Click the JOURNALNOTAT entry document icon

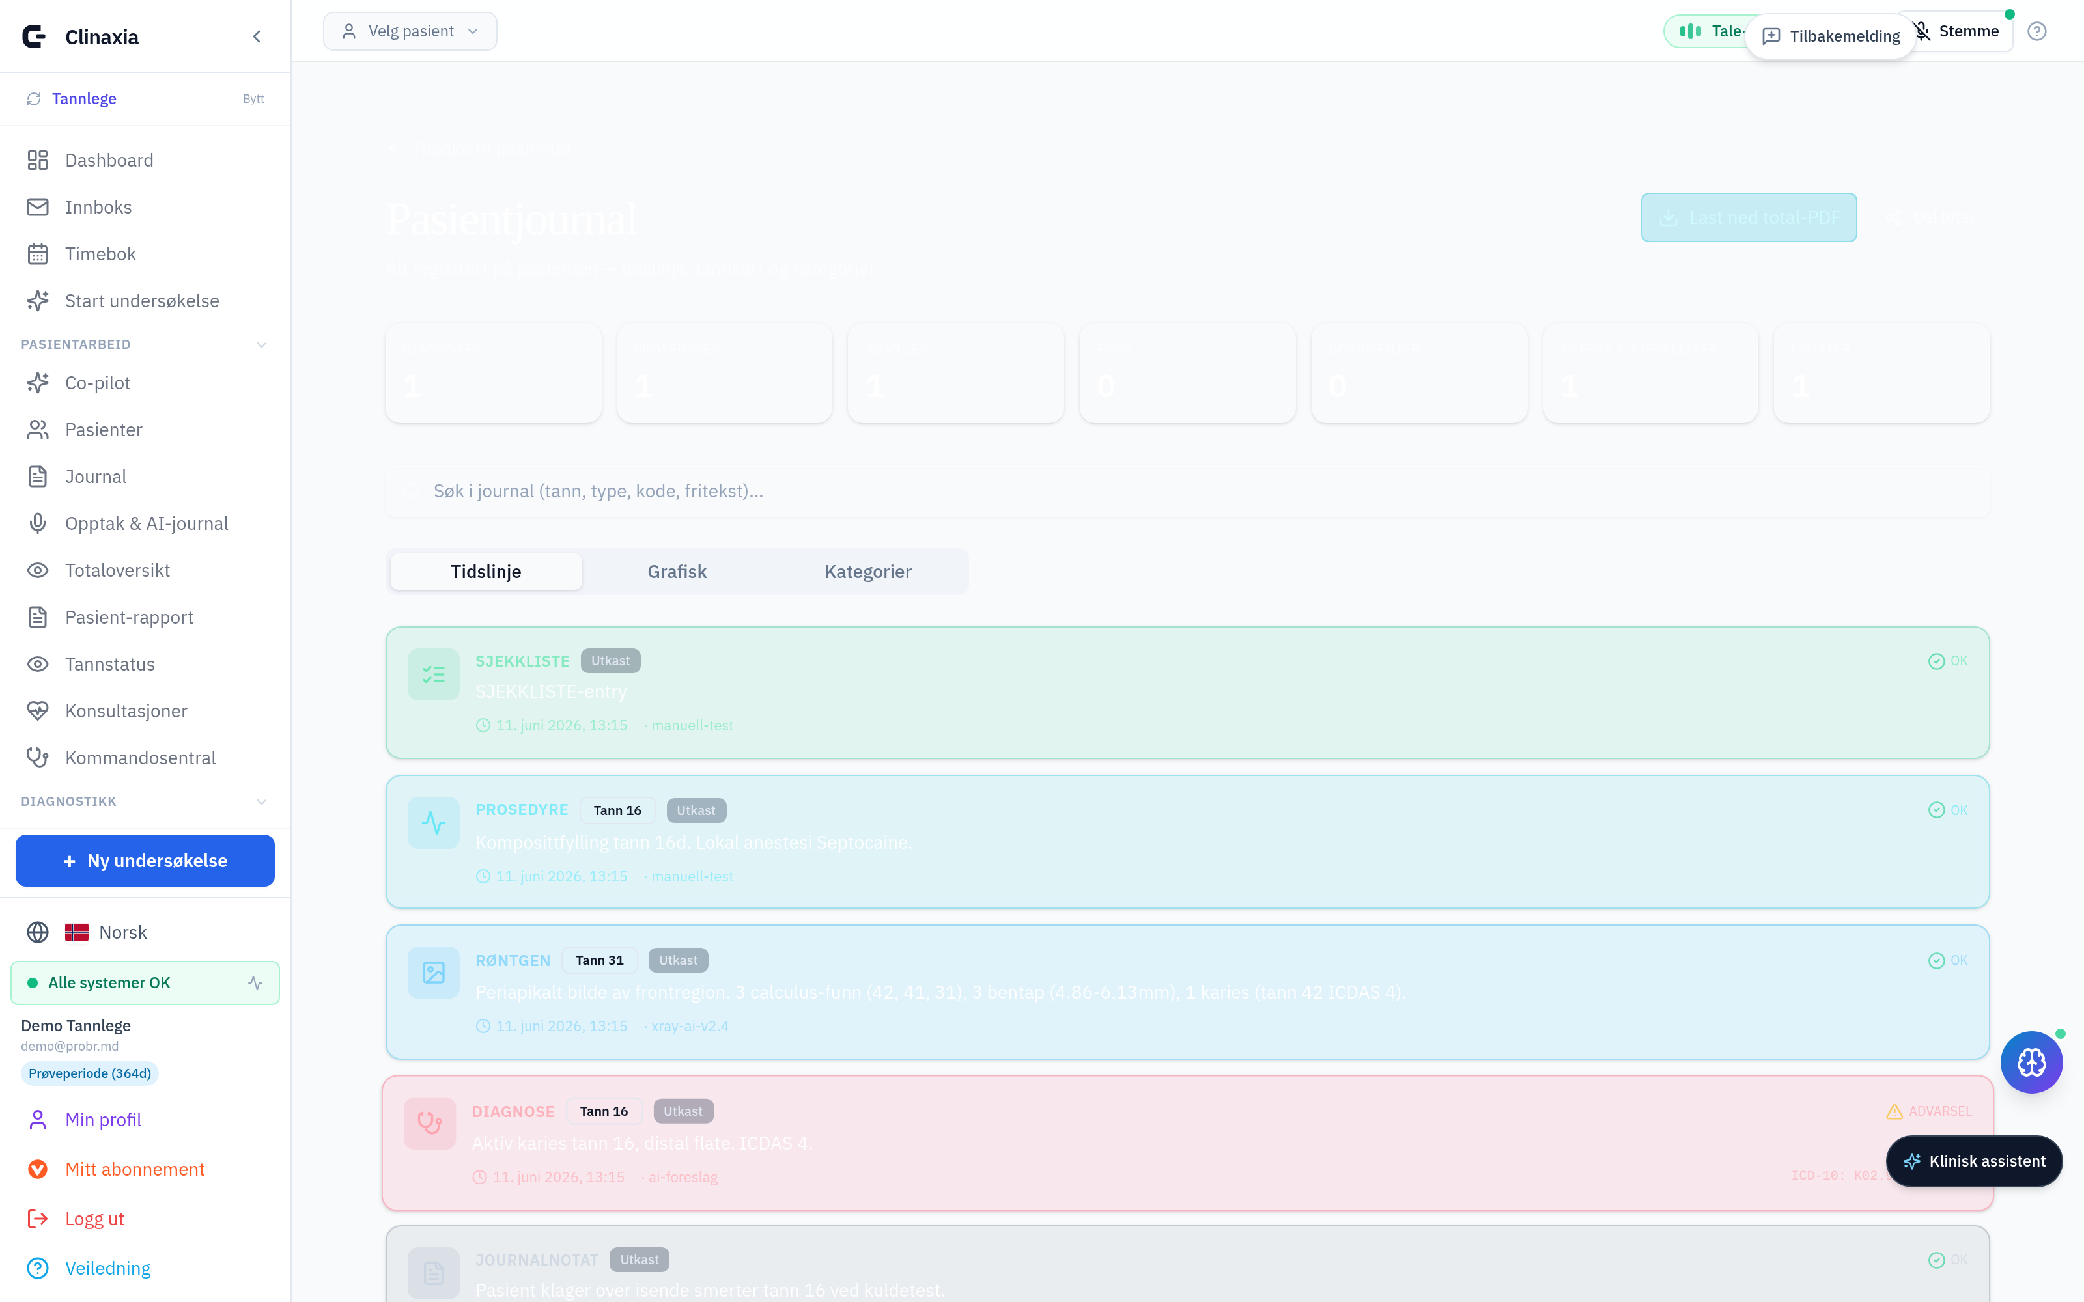tap(433, 1273)
